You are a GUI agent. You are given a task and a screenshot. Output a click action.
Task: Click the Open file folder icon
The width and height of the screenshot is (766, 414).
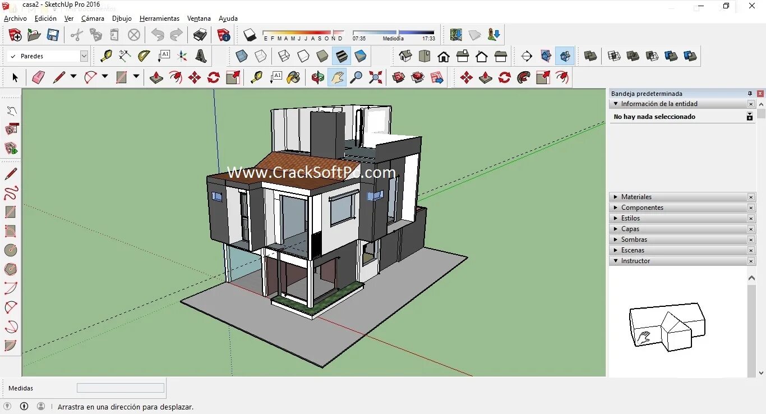pos(34,35)
